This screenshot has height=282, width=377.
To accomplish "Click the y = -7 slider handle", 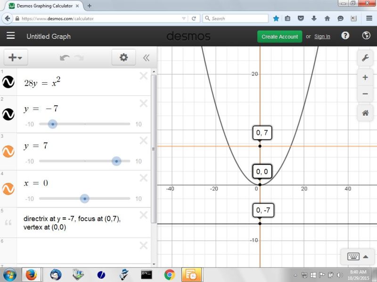I will 53,124.
